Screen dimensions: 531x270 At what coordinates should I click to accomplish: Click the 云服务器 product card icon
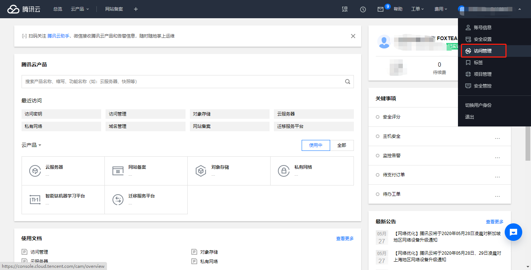click(35, 171)
